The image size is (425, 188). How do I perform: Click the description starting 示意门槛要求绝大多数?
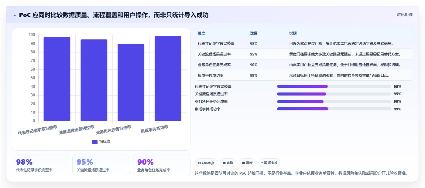[345, 54]
